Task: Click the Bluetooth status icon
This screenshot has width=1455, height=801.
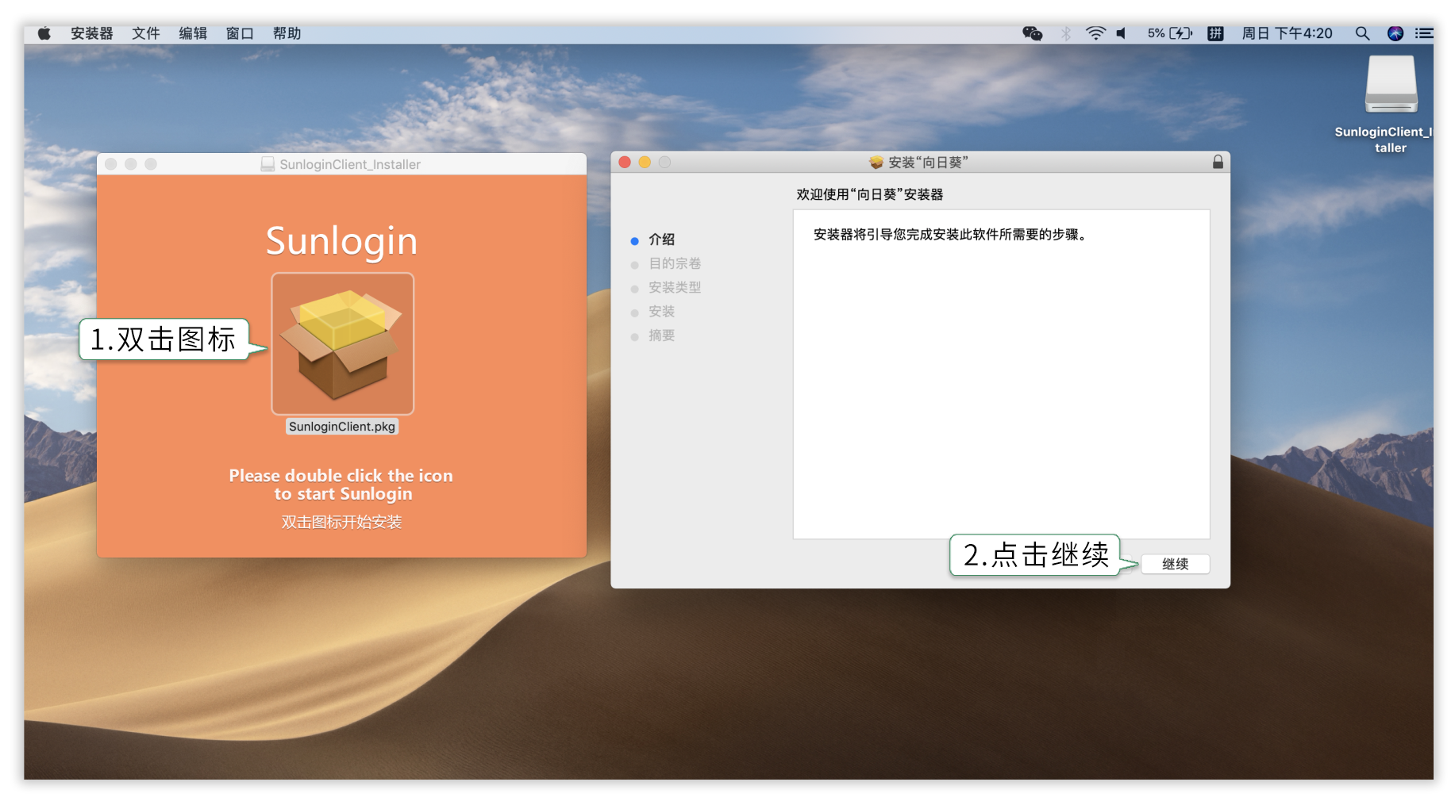Action: tap(1066, 33)
